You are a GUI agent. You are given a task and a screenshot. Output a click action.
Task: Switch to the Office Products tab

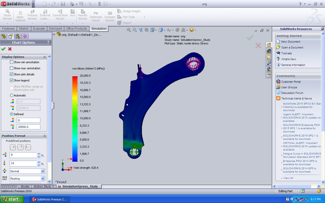click(x=76, y=29)
